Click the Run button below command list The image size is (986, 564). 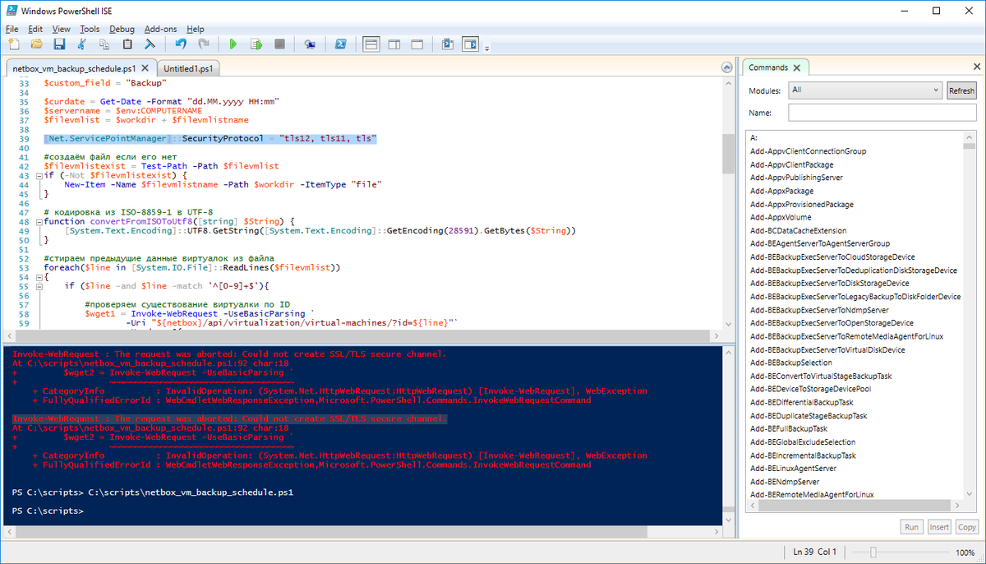tap(911, 527)
